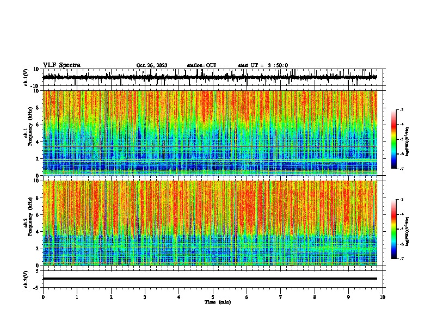Click the "1" tick on Time axis
The height and width of the screenshot is (333, 431).
[77, 297]
